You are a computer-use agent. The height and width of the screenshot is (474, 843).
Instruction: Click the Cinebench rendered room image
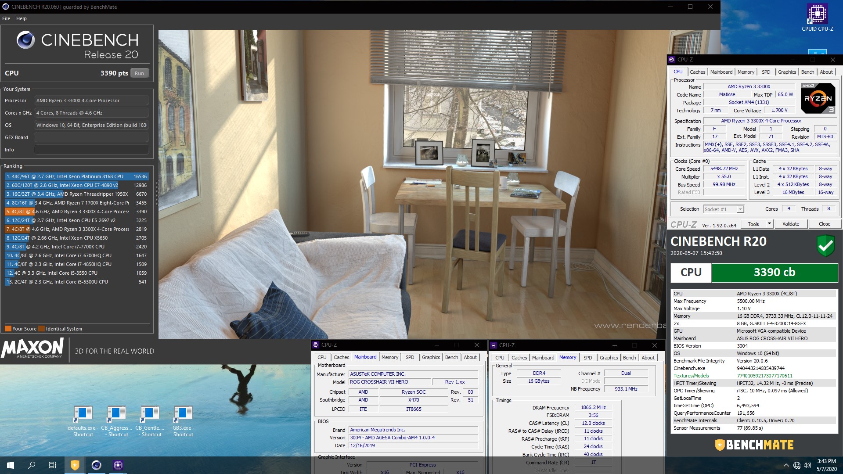[x=413, y=184]
